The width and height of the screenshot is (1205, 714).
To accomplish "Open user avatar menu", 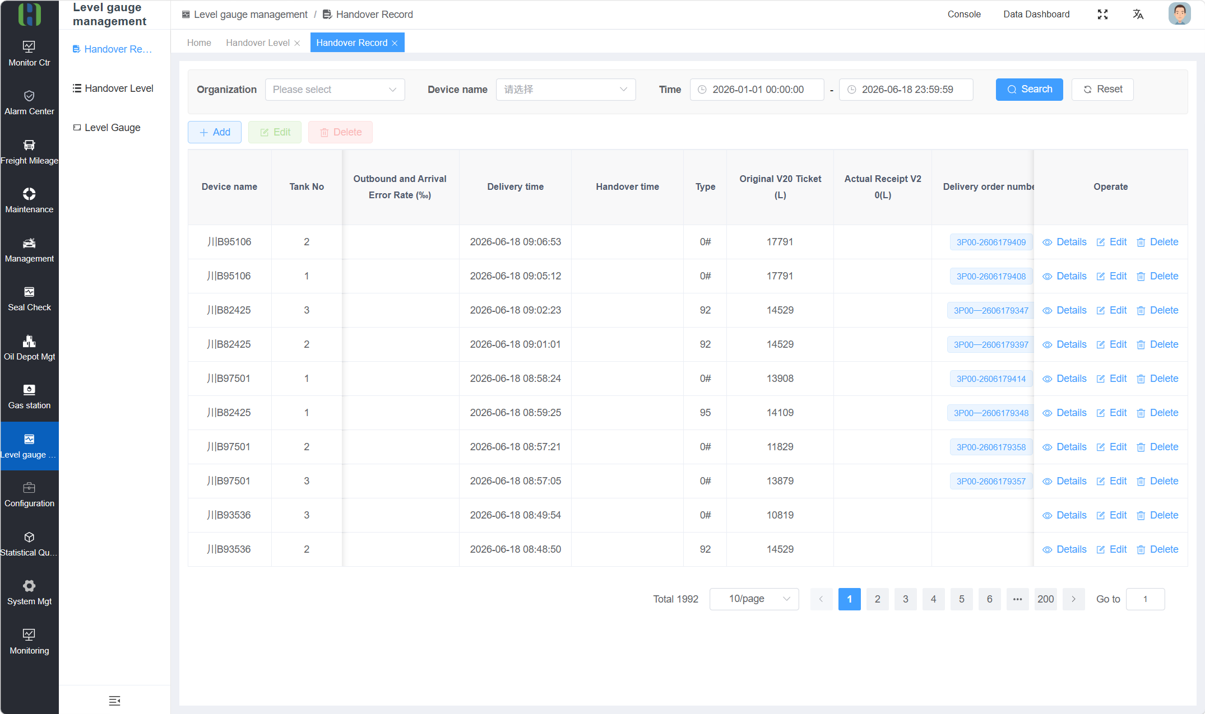I will point(1179,14).
